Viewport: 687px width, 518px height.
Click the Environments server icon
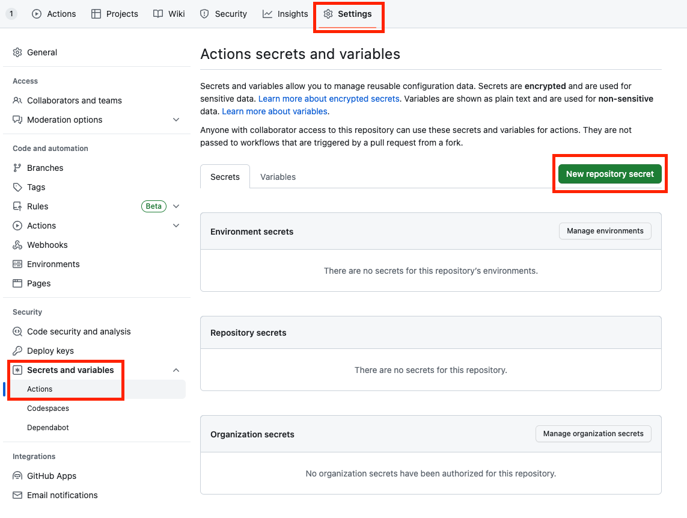tap(17, 264)
